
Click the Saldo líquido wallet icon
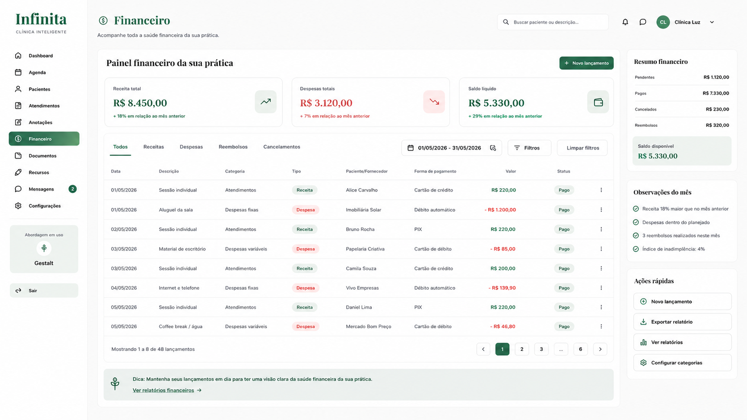(x=598, y=102)
